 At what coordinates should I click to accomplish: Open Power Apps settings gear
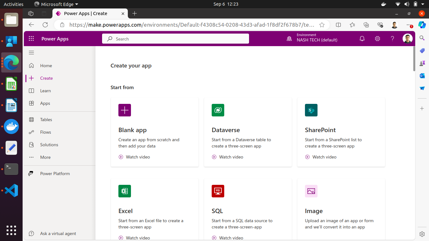[377, 39]
